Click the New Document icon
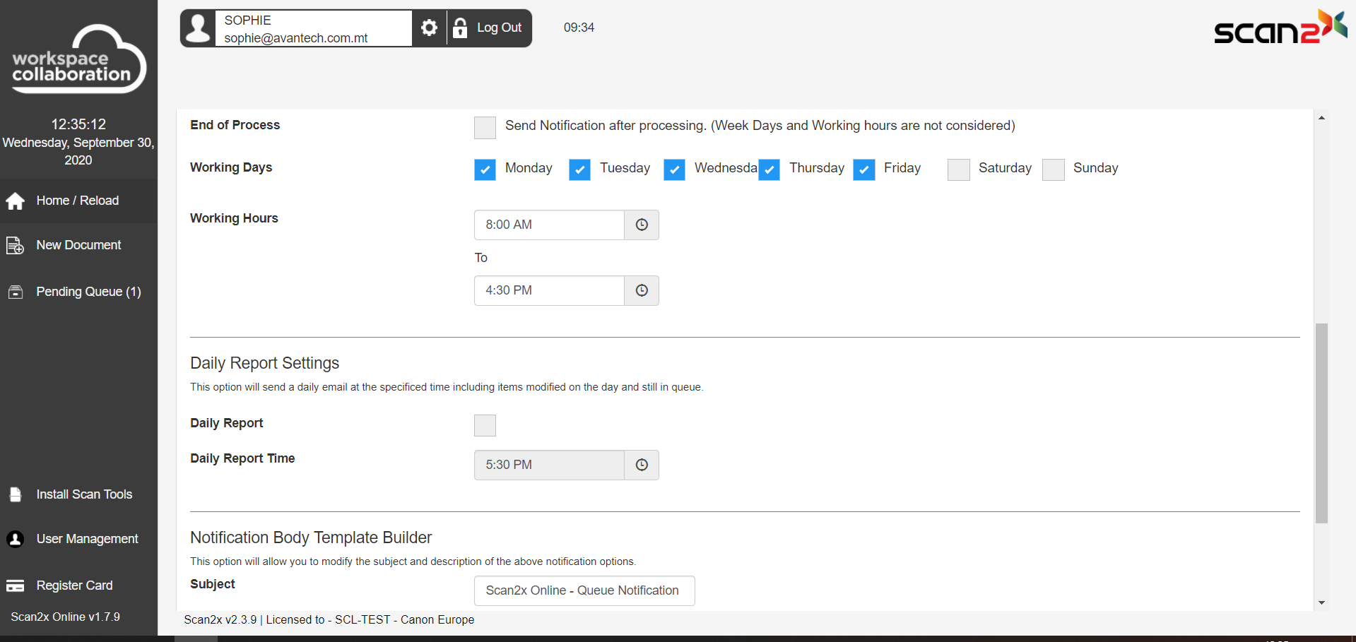The width and height of the screenshot is (1356, 642). pos(15,246)
